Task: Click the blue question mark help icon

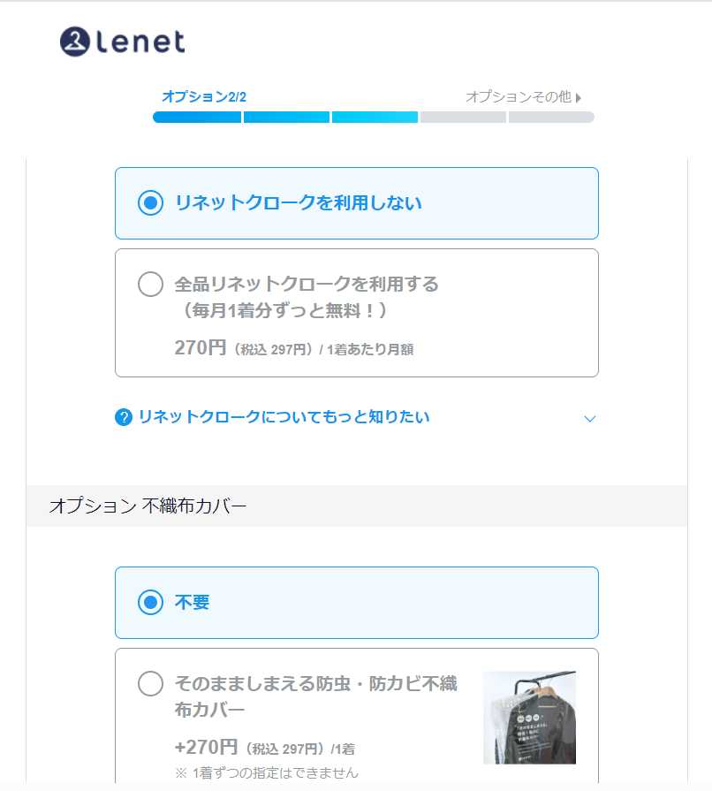Action: (x=124, y=417)
